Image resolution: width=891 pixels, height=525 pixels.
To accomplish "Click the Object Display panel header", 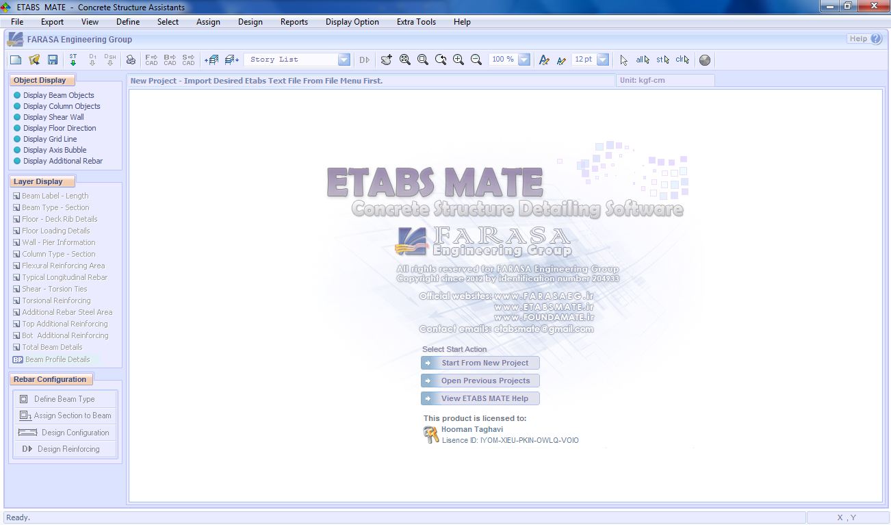I will 41,80.
